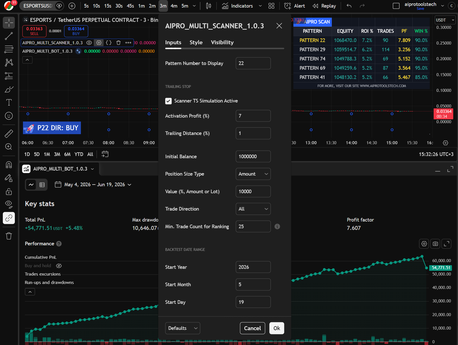Open go to date calendar icon
The width and height of the screenshot is (458, 345).
[105, 154]
